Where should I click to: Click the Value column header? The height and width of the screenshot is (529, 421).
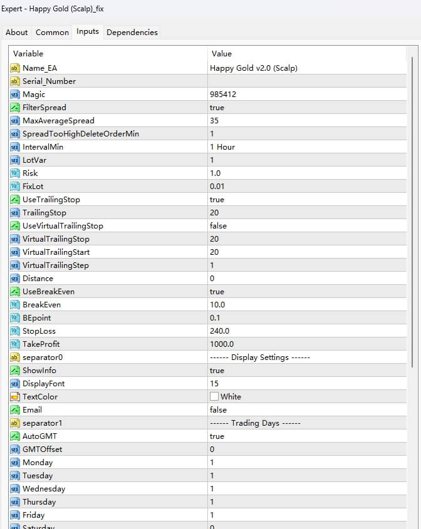[x=222, y=54]
